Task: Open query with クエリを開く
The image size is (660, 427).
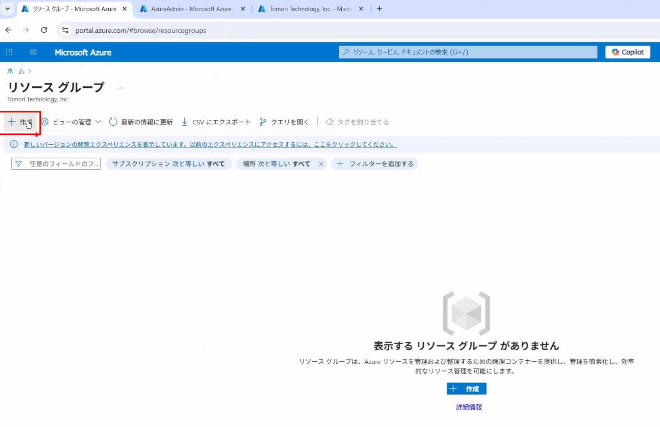Action: coord(284,122)
